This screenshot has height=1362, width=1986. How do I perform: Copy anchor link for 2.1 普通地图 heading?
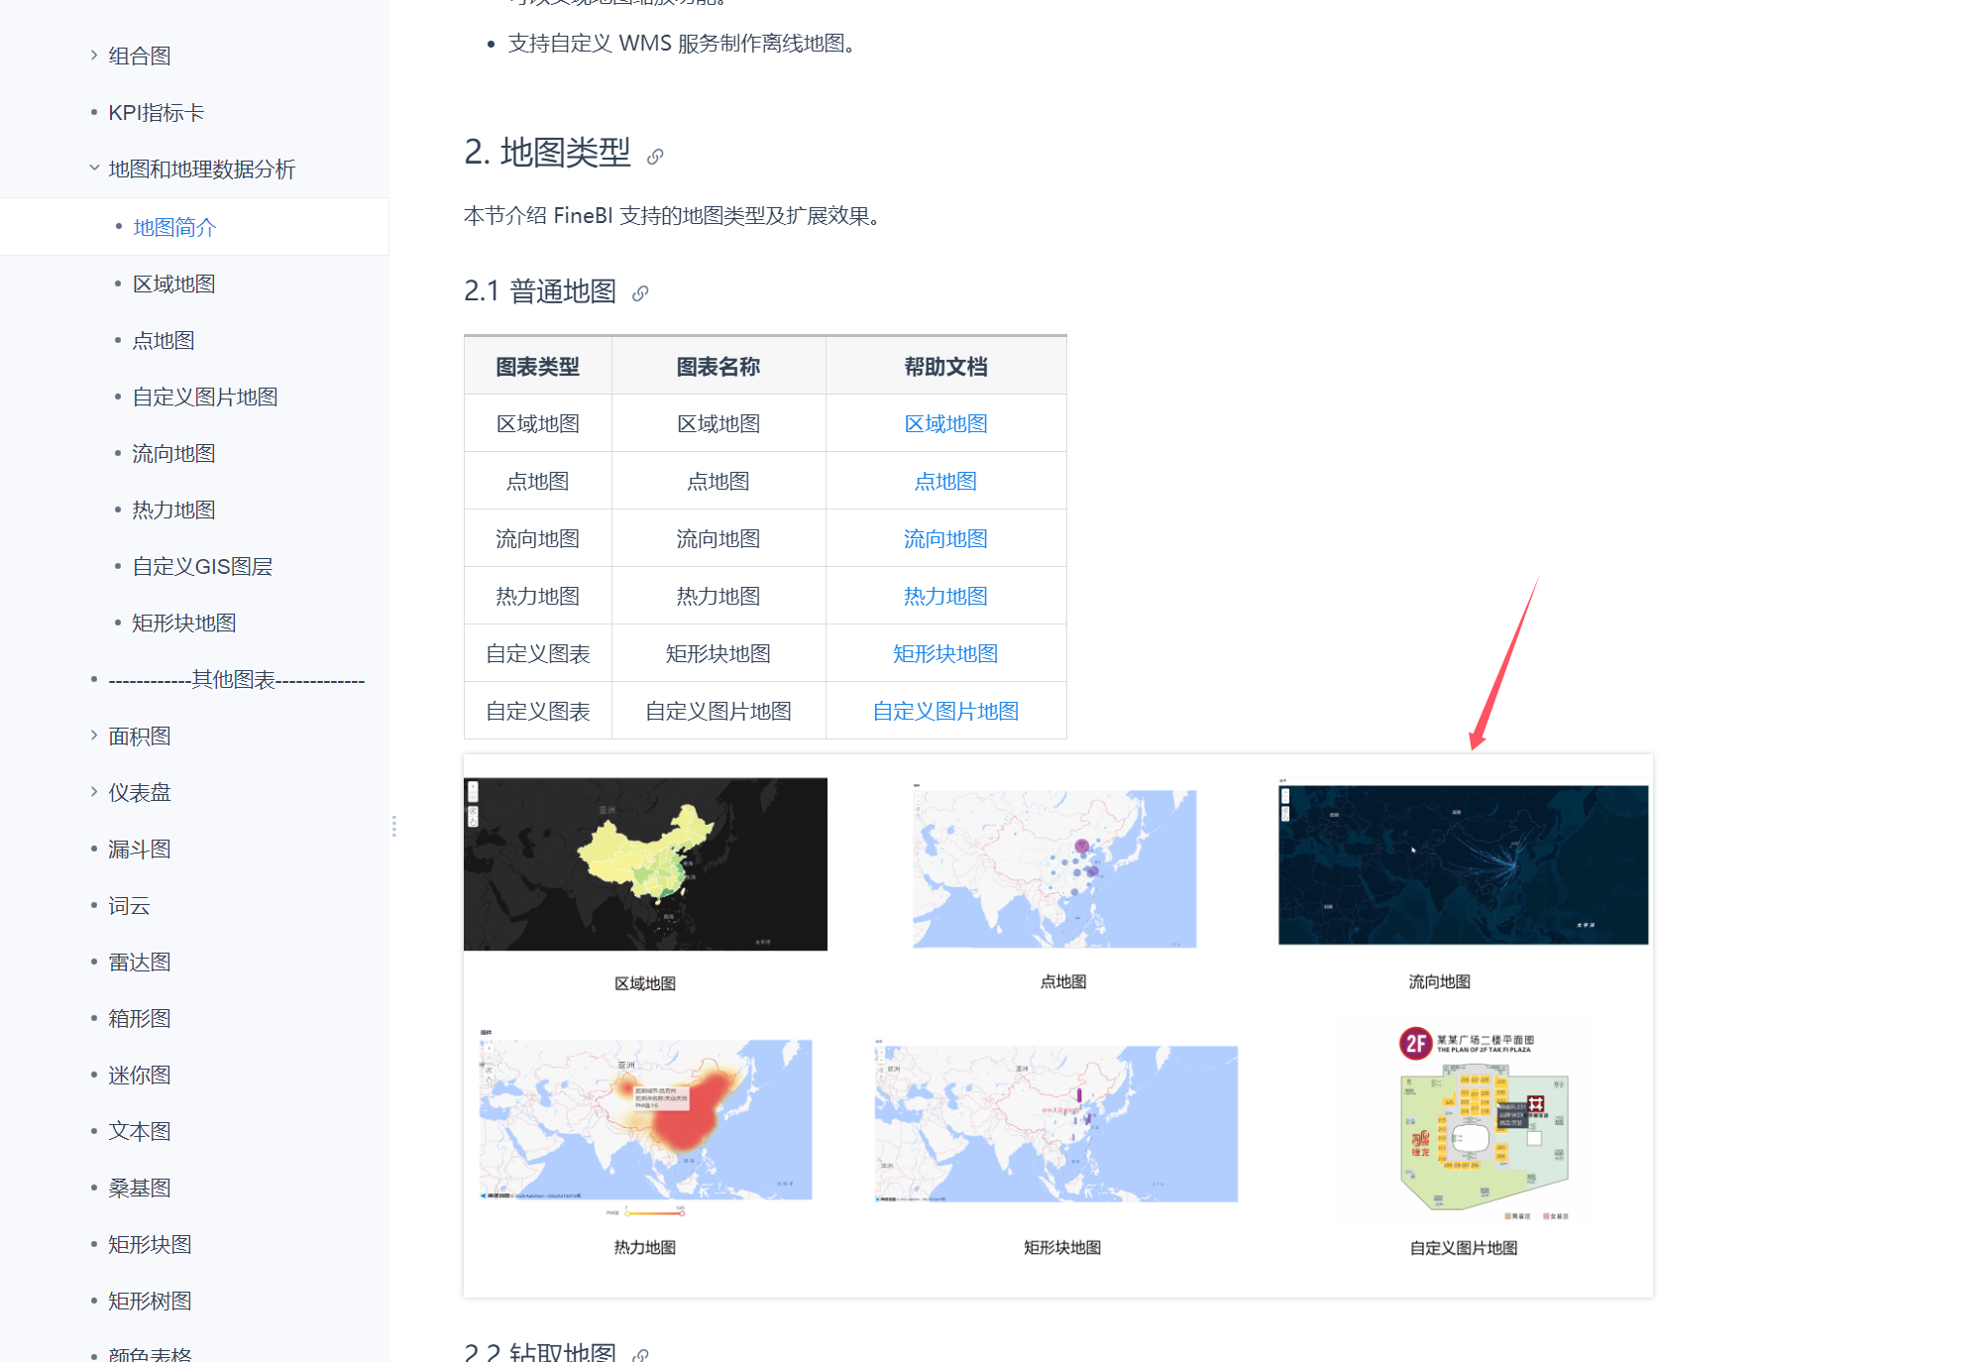click(x=640, y=292)
